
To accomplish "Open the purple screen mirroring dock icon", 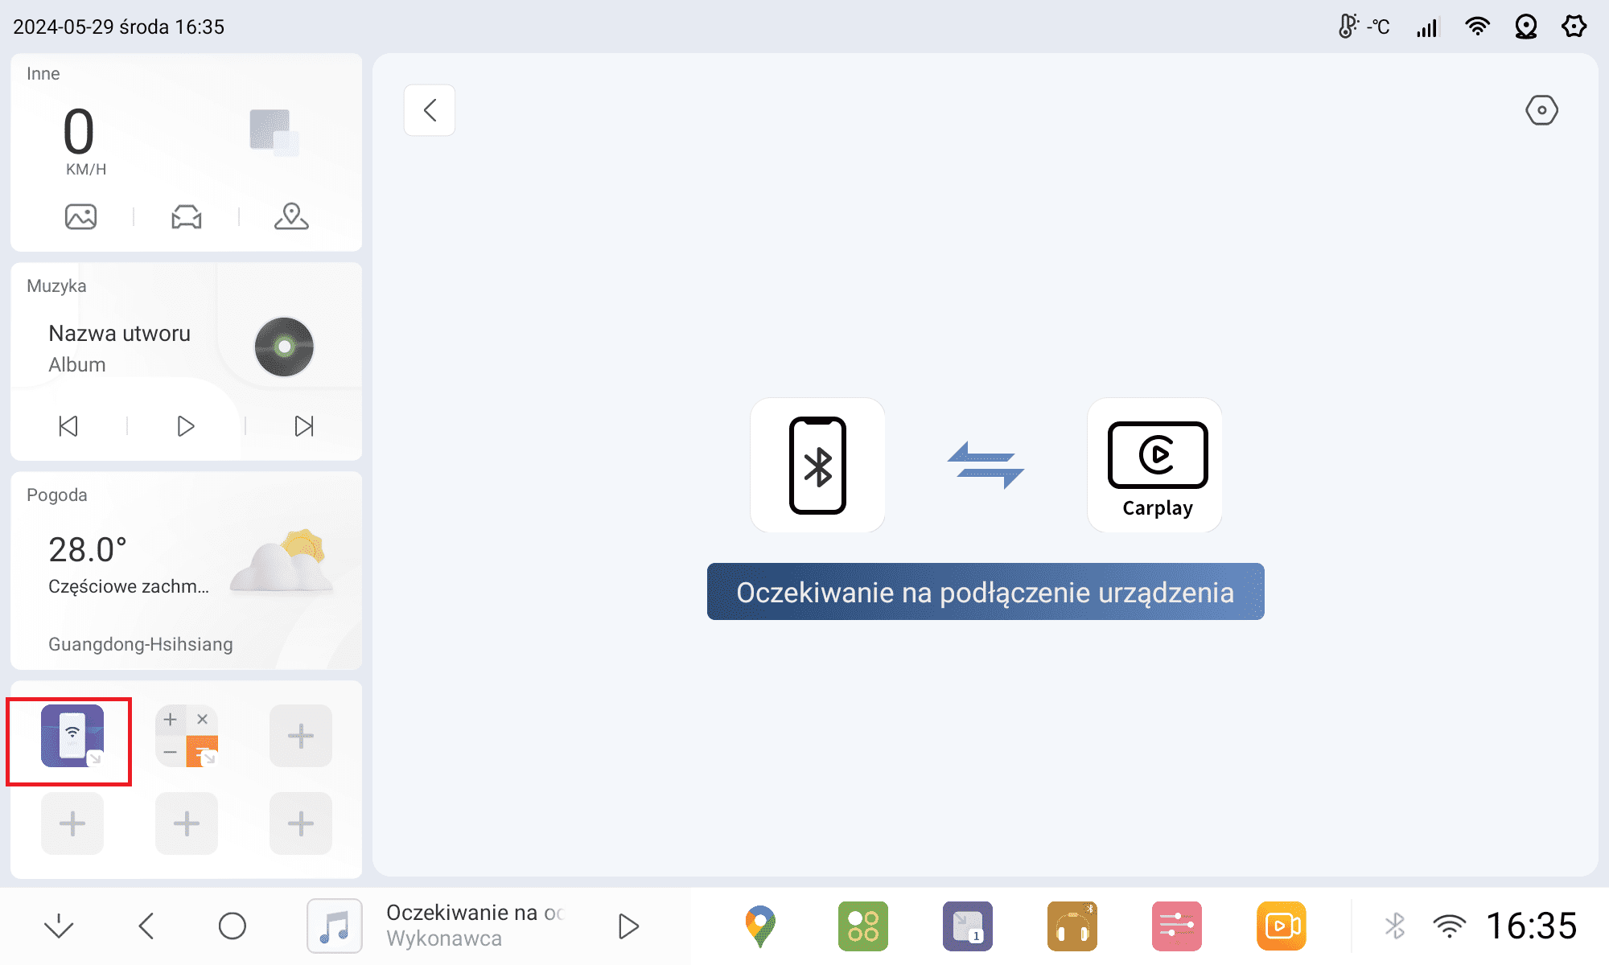I will coord(968,926).
